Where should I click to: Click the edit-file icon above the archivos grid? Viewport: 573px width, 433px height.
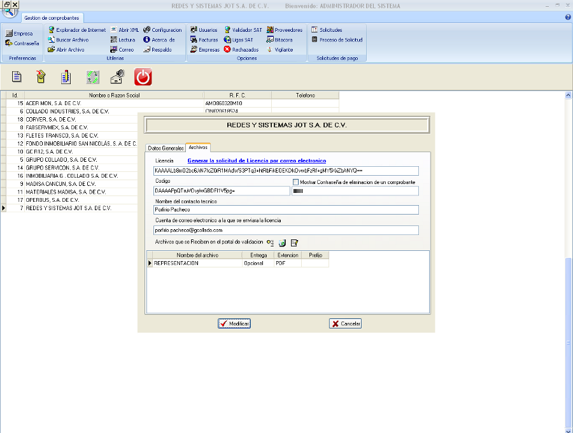point(294,243)
